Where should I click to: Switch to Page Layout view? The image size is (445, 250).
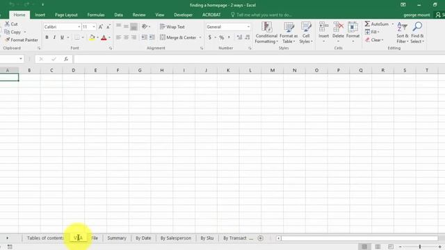378,247
